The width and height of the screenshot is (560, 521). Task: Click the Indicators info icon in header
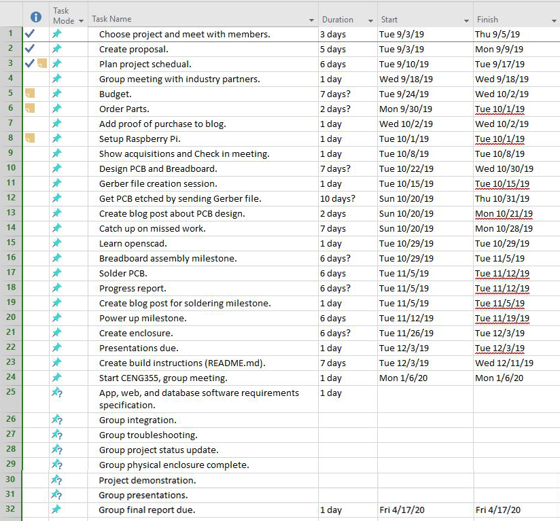click(x=36, y=17)
